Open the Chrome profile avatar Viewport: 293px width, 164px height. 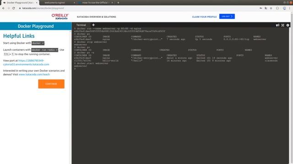point(284,8)
